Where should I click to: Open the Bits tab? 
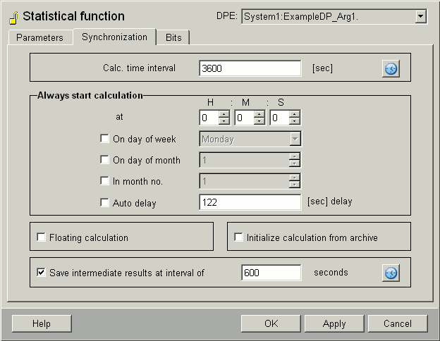tap(173, 37)
